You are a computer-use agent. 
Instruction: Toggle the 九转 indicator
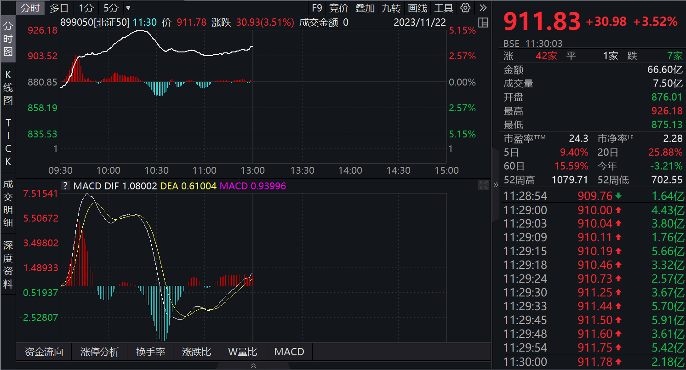[x=391, y=8]
